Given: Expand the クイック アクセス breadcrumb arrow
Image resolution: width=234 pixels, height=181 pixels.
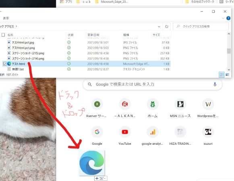Looking at the screenshot, I should coord(17,27).
